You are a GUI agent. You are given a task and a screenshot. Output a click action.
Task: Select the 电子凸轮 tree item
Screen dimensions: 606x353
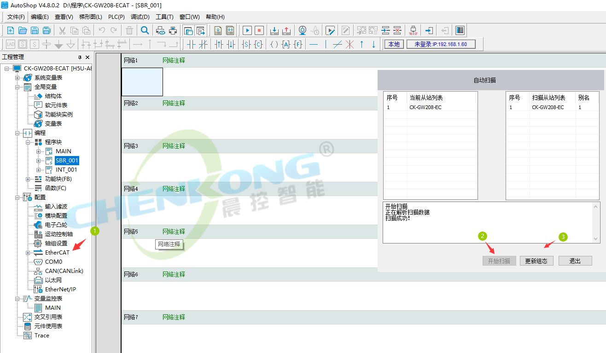pyautogui.click(x=56, y=225)
